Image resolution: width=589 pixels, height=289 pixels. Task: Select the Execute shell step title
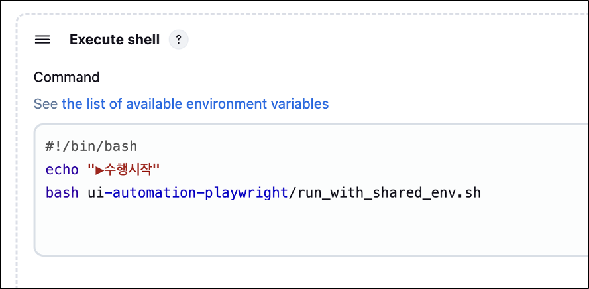click(115, 40)
